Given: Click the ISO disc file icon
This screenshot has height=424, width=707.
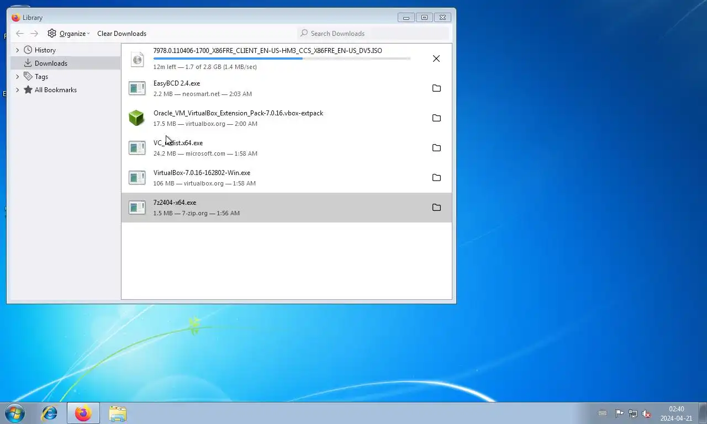Looking at the screenshot, I should pyautogui.click(x=137, y=59).
